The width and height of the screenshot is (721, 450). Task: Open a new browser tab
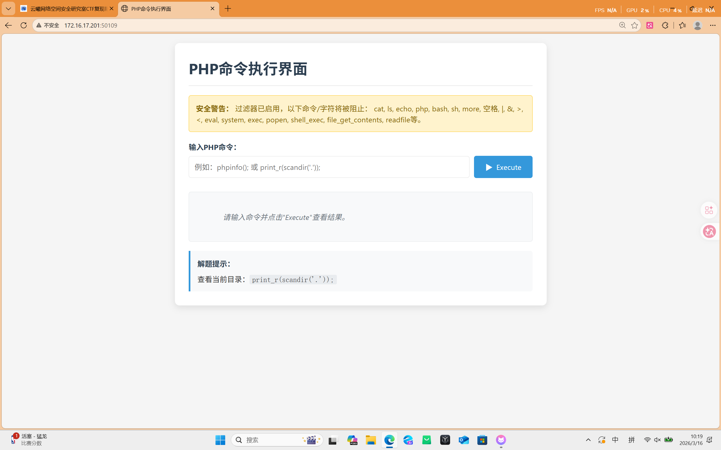point(228,9)
